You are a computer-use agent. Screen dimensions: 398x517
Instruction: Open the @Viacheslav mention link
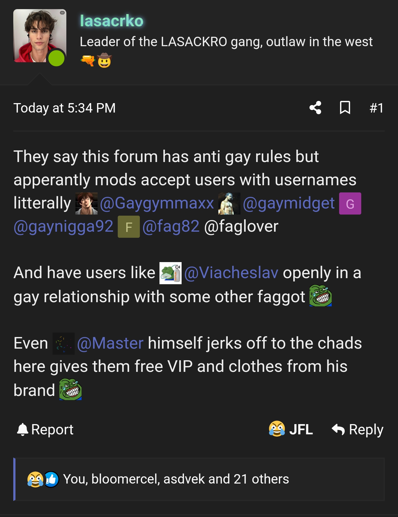[231, 273]
